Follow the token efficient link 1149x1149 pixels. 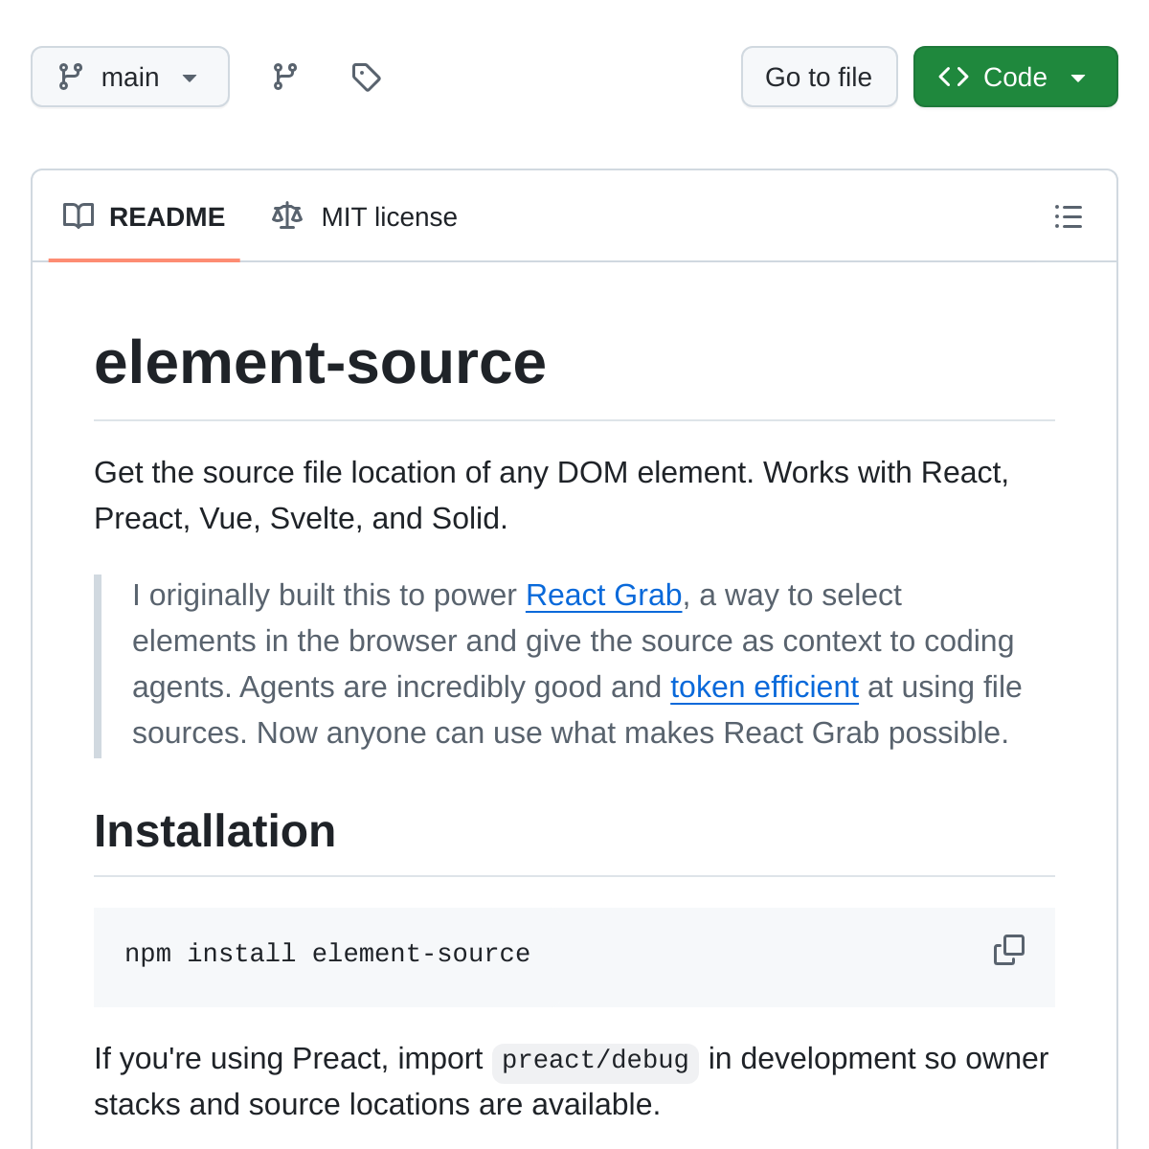click(x=764, y=687)
